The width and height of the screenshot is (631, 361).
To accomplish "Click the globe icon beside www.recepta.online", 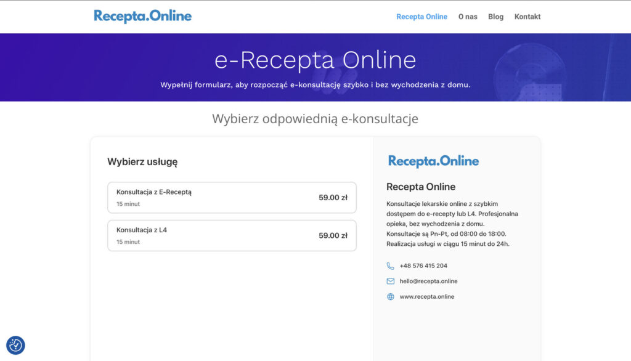I will [x=390, y=296].
